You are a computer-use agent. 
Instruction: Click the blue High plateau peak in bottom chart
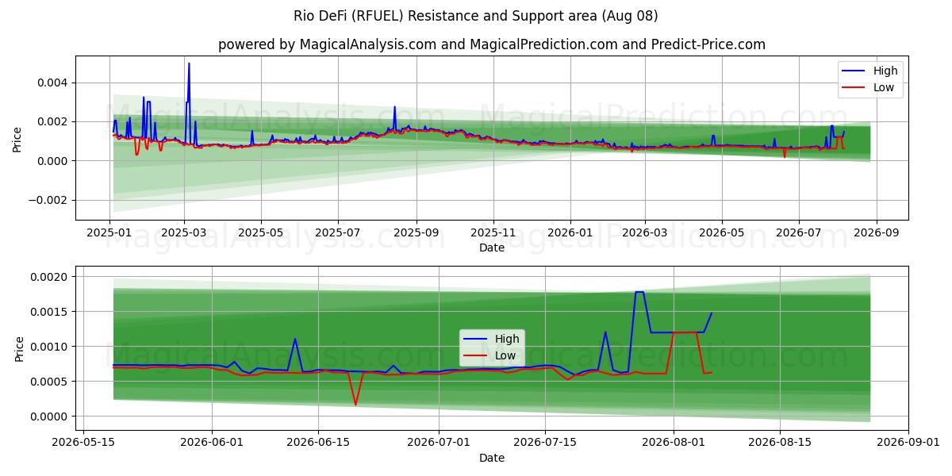639,292
